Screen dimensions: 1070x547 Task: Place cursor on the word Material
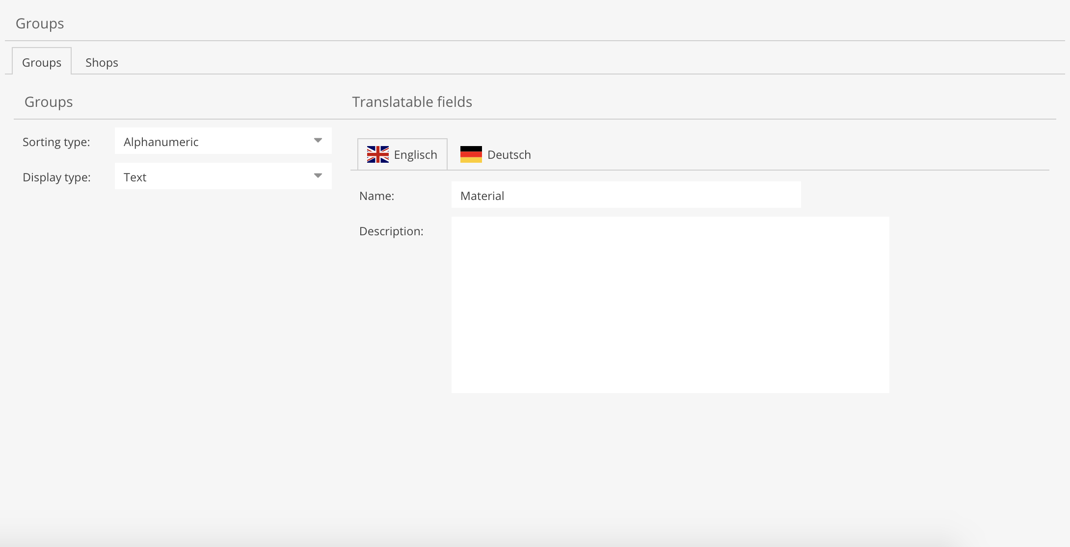pos(482,196)
